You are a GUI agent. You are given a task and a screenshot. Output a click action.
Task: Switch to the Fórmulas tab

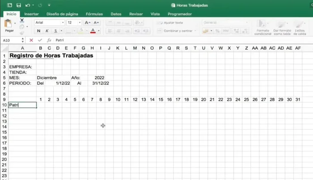click(x=94, y=14)
